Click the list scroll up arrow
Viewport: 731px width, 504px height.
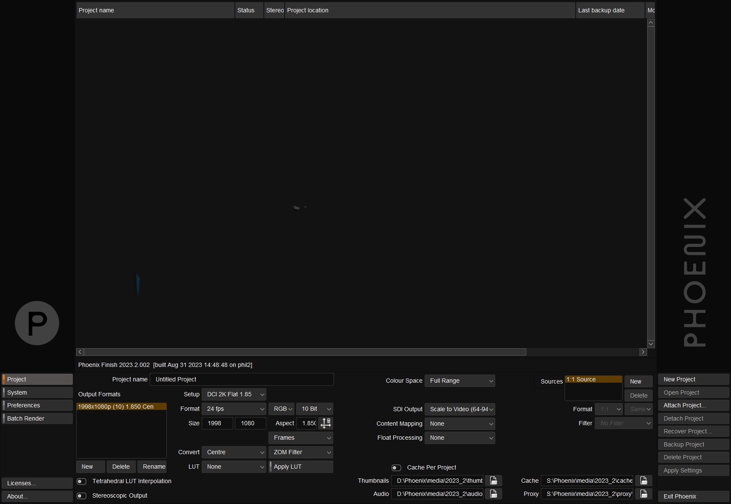coord(651,23)
